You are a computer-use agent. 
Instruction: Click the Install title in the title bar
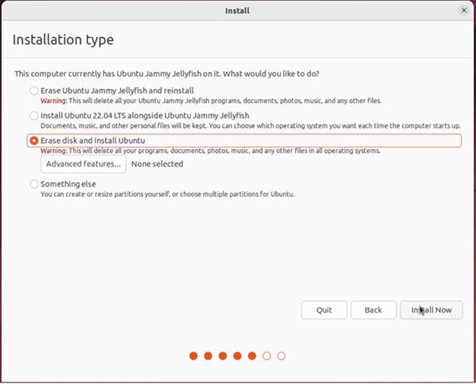click(237, 11)
